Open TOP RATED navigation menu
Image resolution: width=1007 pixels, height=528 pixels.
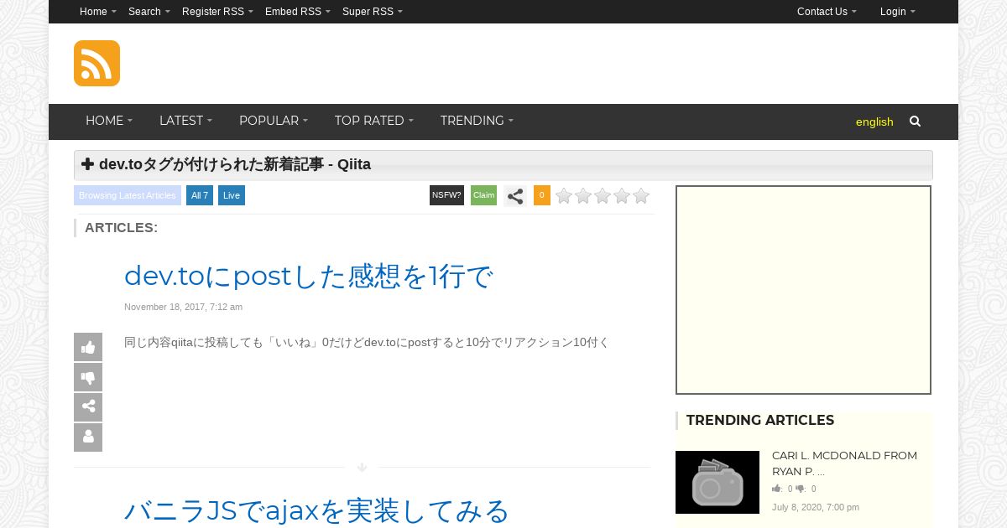374,121
